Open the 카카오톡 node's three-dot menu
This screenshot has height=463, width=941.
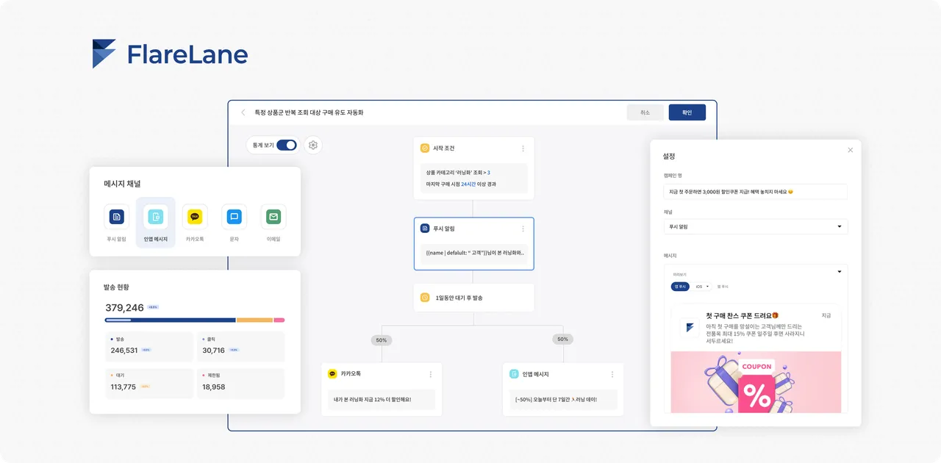(x=431, y=374)
